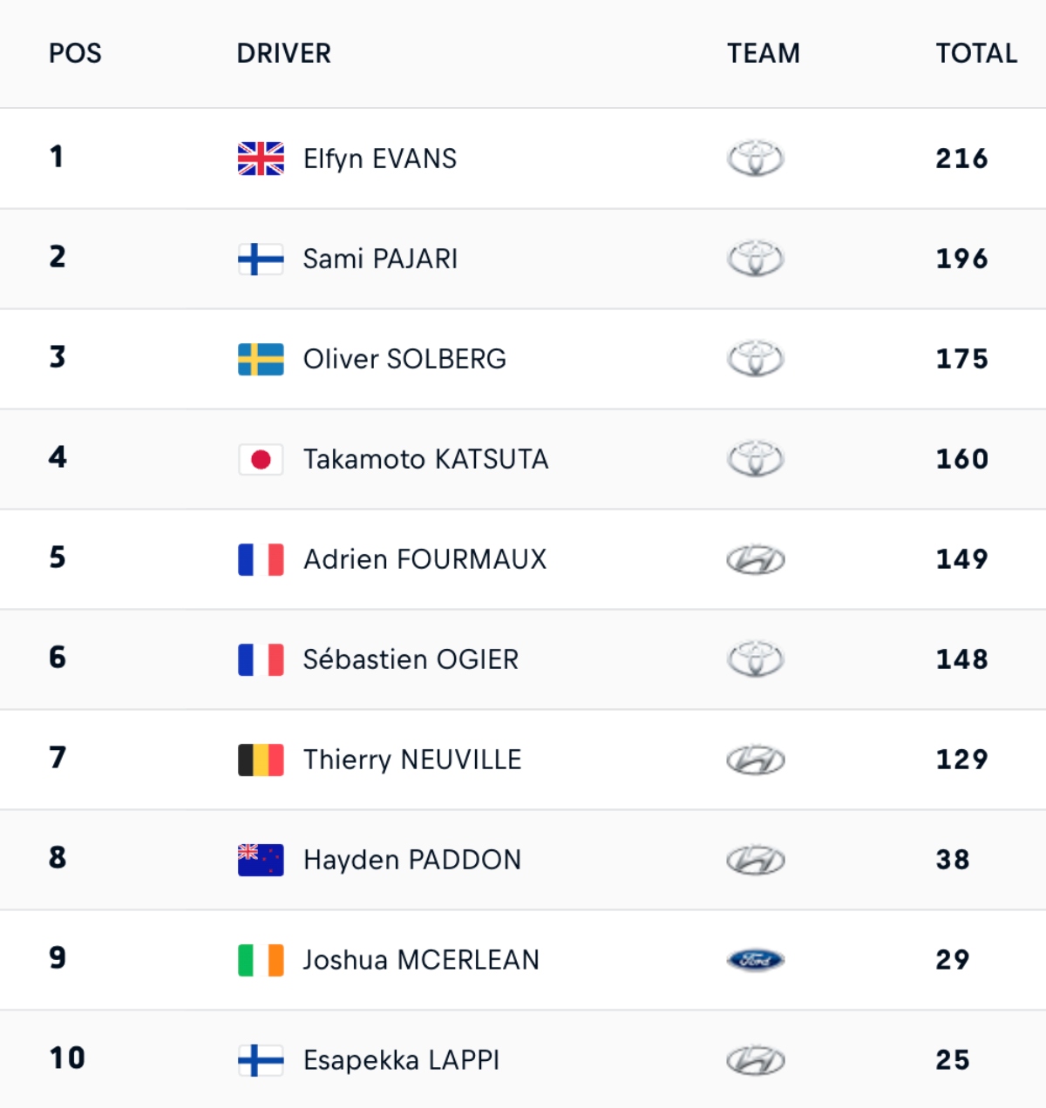
Task: Click the New Zealand flag beside Paddon
Action: tap(261, 860)
